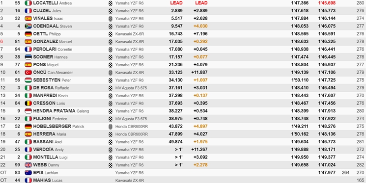Screen dimensions: 366x183
Task: Click the chequered flag icon in HERRERA row
Action: point(111,134)
